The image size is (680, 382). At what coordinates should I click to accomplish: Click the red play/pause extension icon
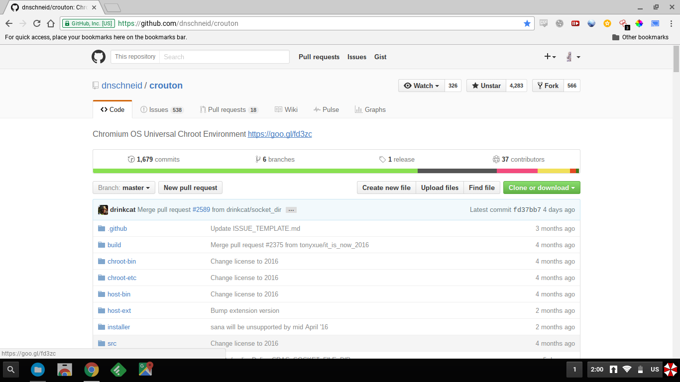click(575, 23)
